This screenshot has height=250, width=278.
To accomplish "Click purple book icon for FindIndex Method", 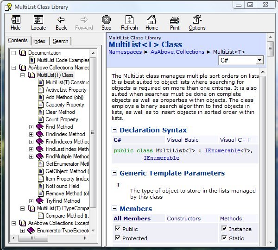I will (40, 134).
